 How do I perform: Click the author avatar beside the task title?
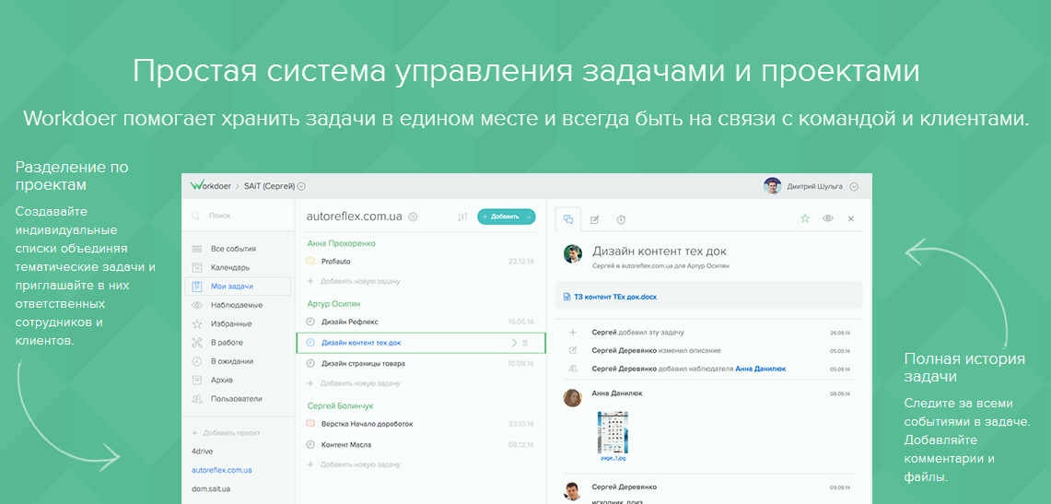[572, 253]
